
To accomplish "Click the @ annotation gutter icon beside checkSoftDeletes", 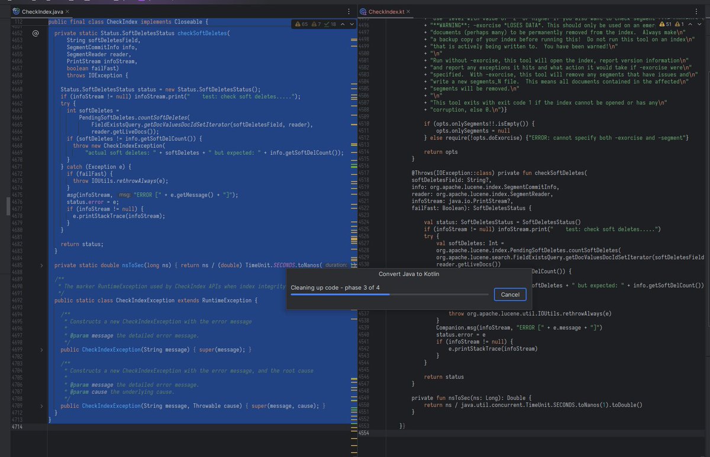I will [x=35, y=33].
